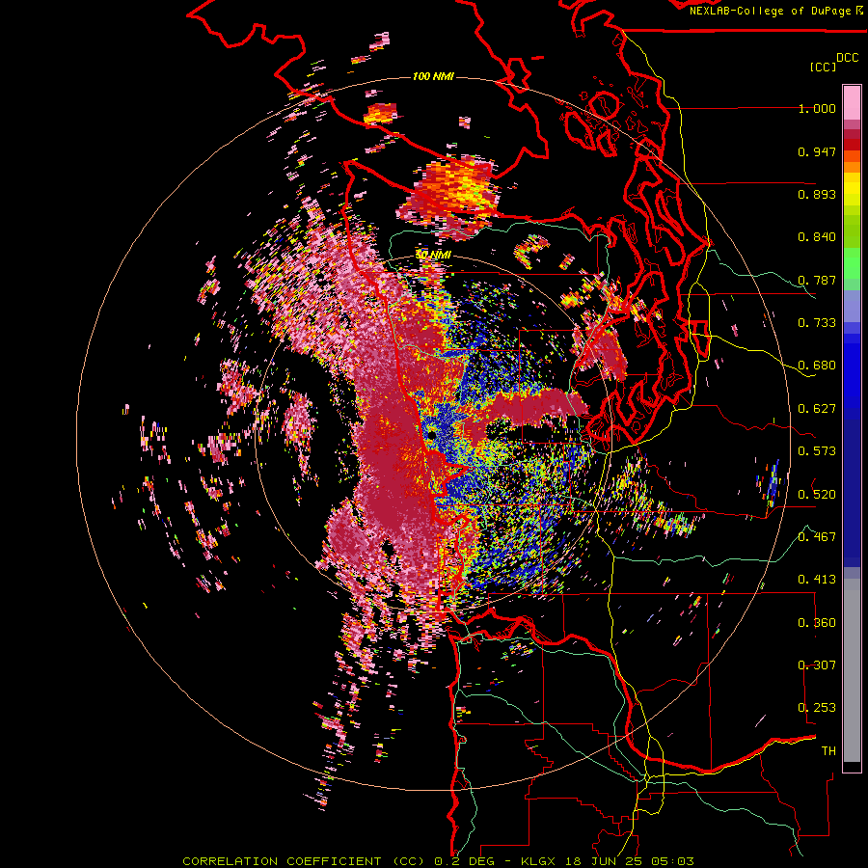Select the 0.360 color scale value
The width and height of the screenshot is (868, 868).
click(x=817, y=623)
